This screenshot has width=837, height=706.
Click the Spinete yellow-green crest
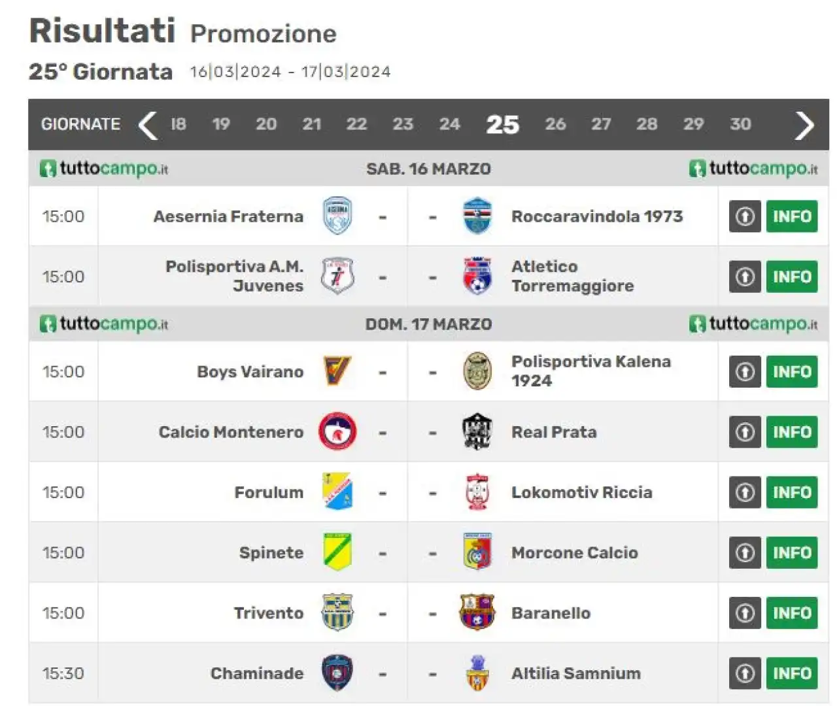point(337,552)
